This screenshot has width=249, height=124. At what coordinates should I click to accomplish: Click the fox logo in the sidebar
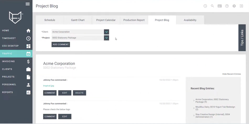click(15, 17)
